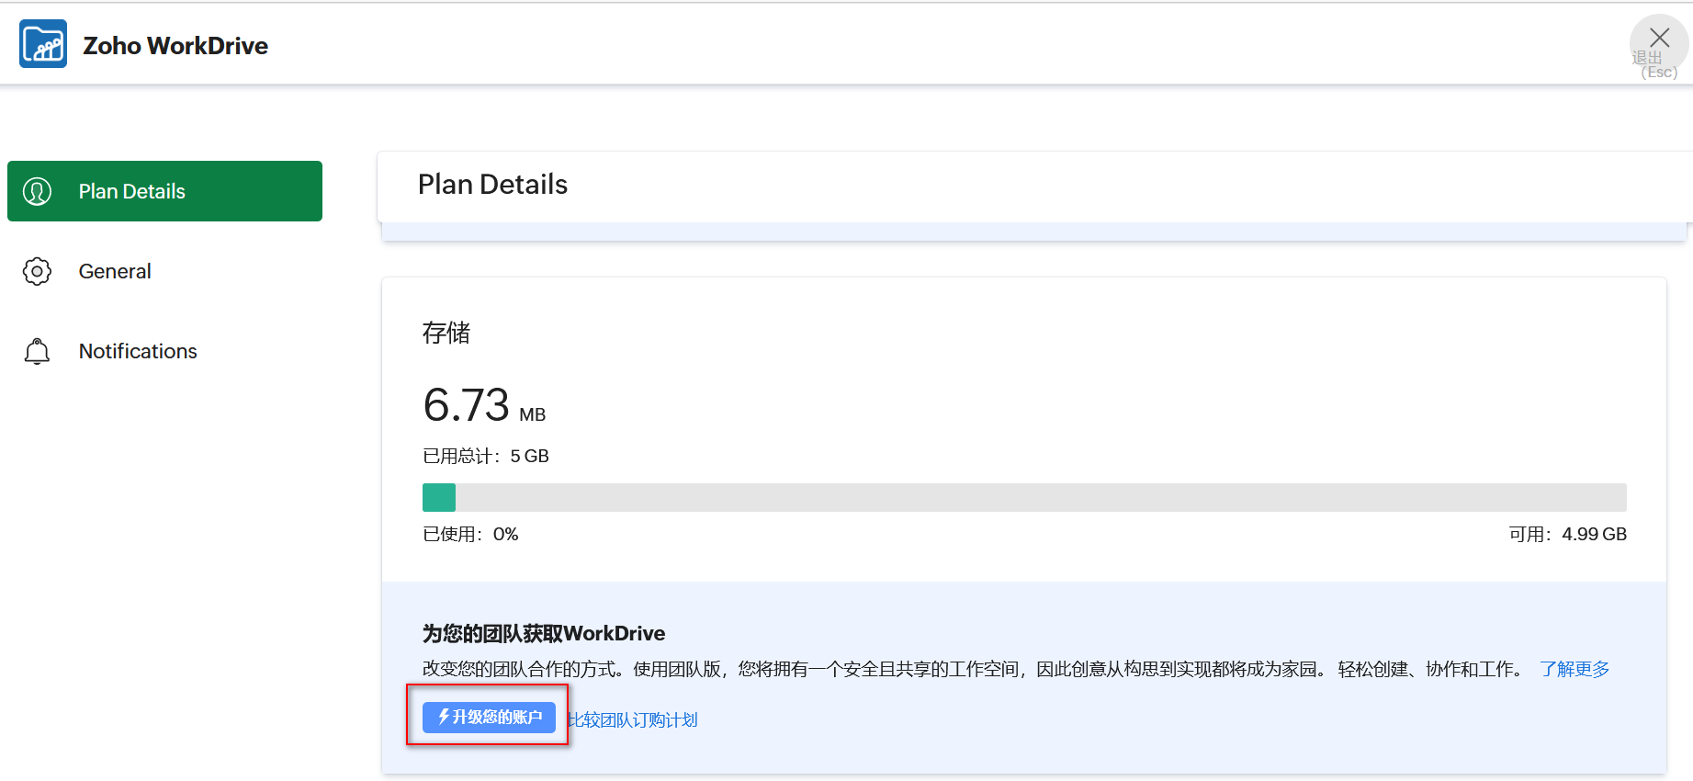
Task: Open the Plan Details sidebar tab
Action: [x=164, y=191]
